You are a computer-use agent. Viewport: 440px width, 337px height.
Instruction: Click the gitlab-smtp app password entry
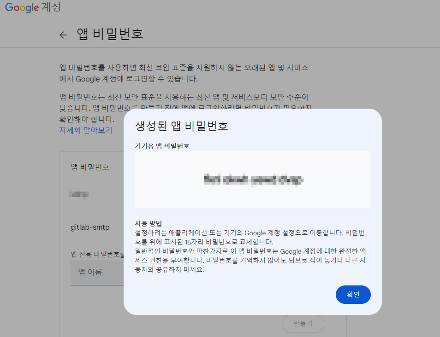90,227
